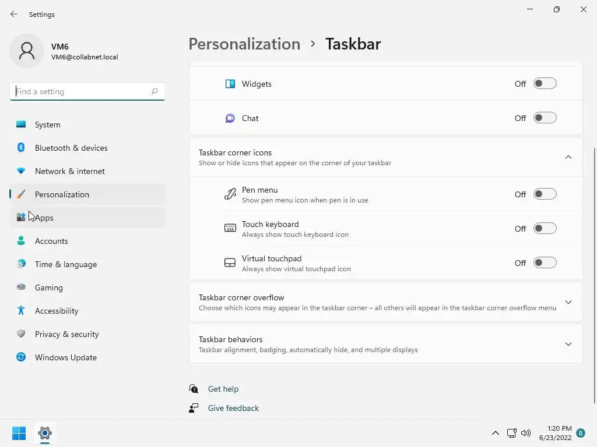Collapse the Taskbar corner icons section
This screenshot has width=597, height=447.
(x=568, y=157)
